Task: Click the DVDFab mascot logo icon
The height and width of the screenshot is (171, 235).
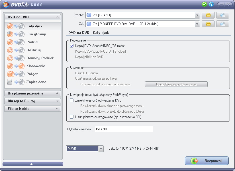Action: click(x=6, y=5)
